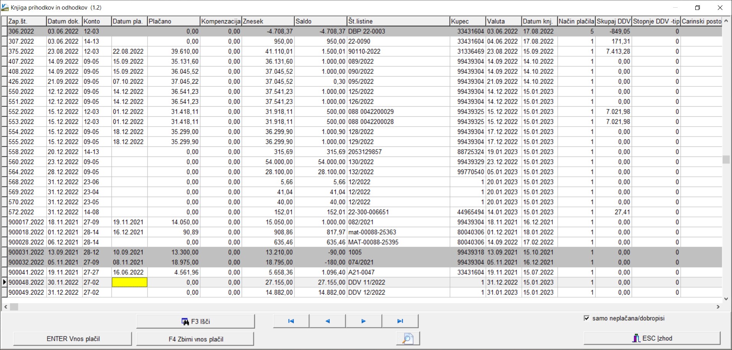Open the magnifier preview button
The height and width of the screenshot is (350, 732).
[x=408, y=339]
